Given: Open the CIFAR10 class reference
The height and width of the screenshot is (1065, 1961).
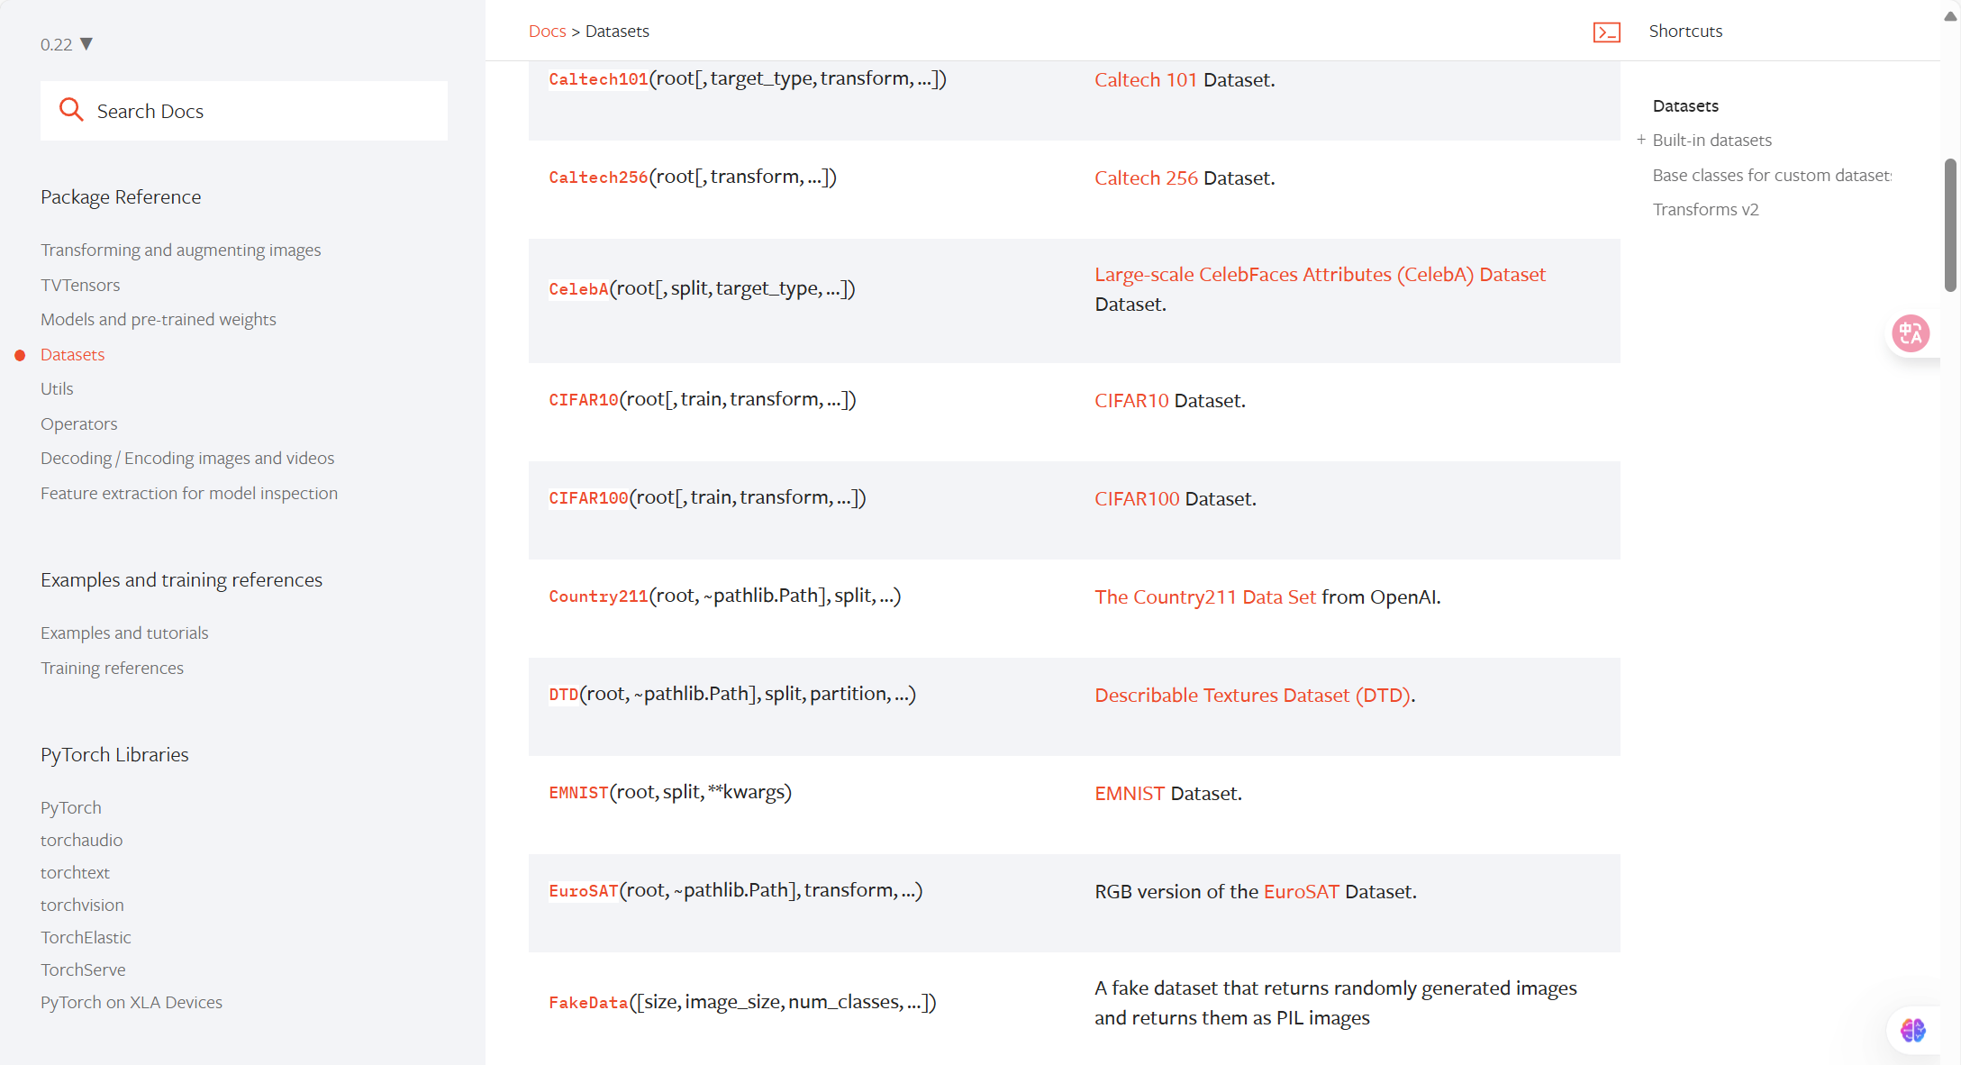Looking at the screenshot, I should coord(584,400).
